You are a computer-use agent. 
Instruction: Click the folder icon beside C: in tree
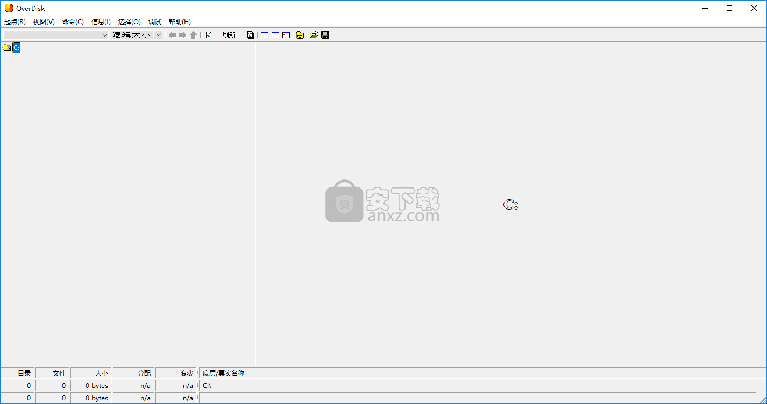click(x=6, y=48)
